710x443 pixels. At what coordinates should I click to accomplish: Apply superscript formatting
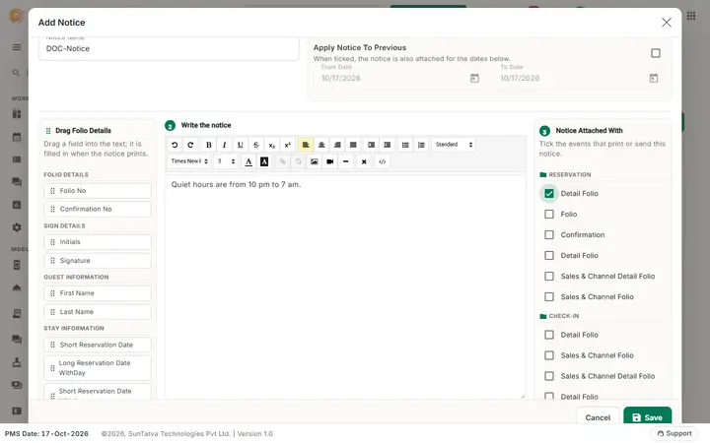pos(288,145)
